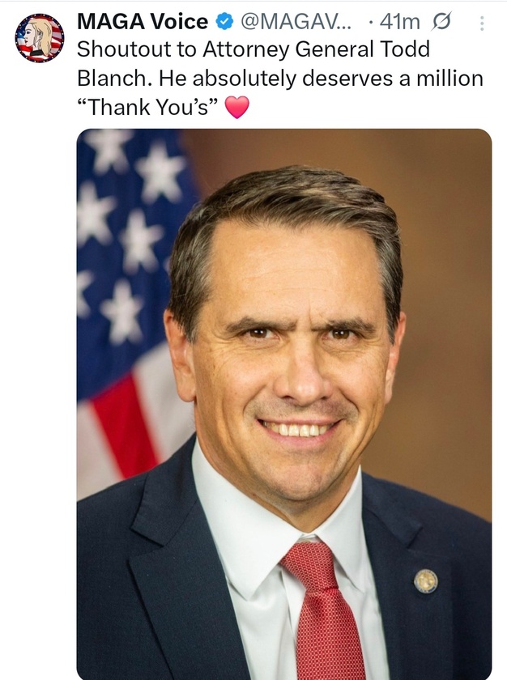Click the pink heart emoji in the tweet

click(x=236, y=108)
